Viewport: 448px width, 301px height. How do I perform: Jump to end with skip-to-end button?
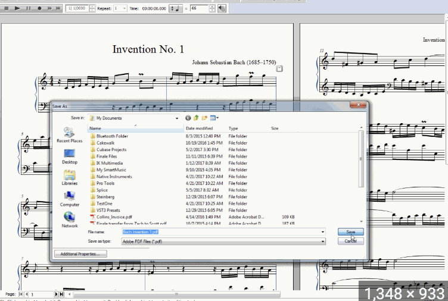click(x=58, y=8)
